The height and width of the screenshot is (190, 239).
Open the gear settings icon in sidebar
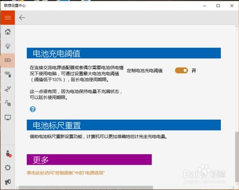coord(8,168)
